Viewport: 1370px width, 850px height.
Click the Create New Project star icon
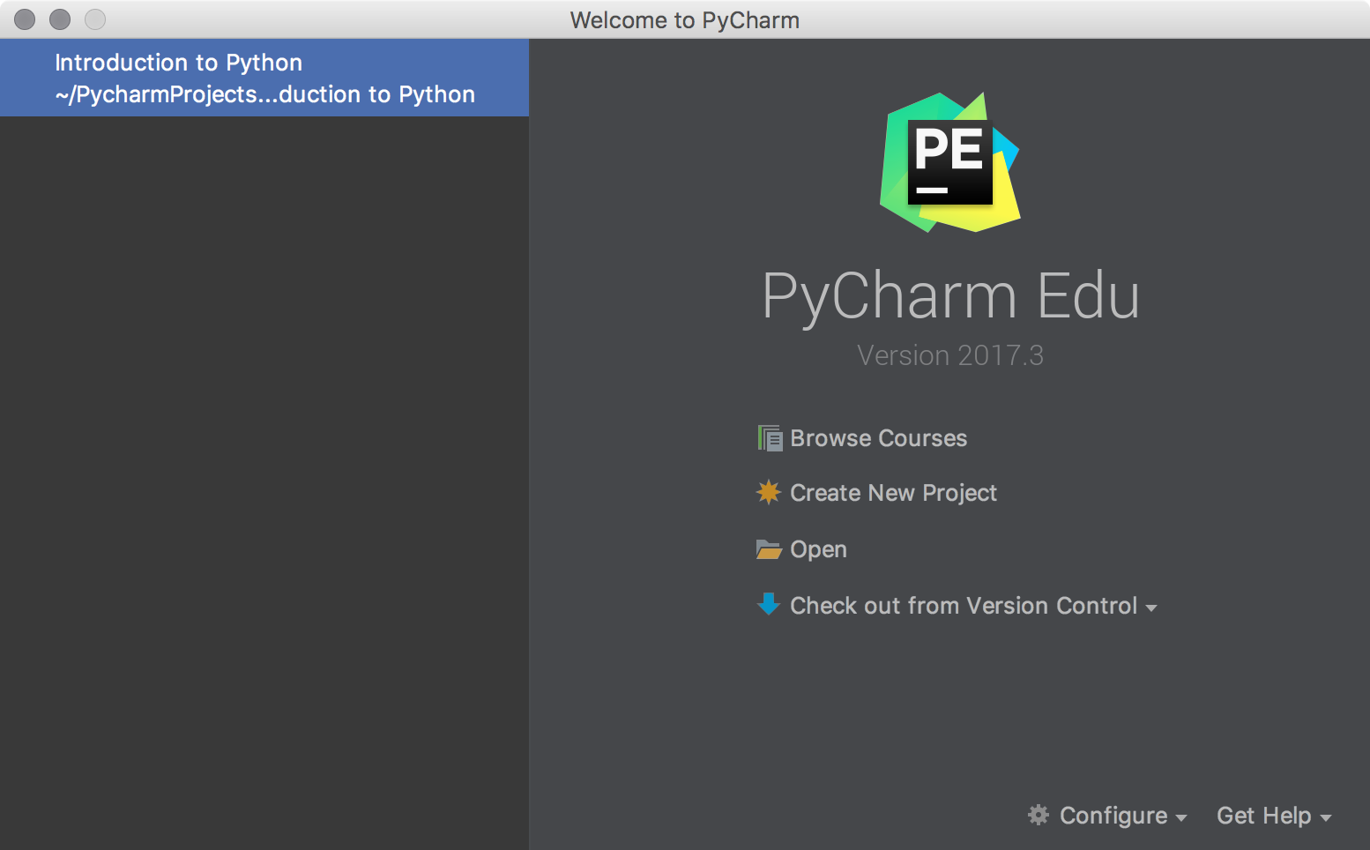[769, 492]
